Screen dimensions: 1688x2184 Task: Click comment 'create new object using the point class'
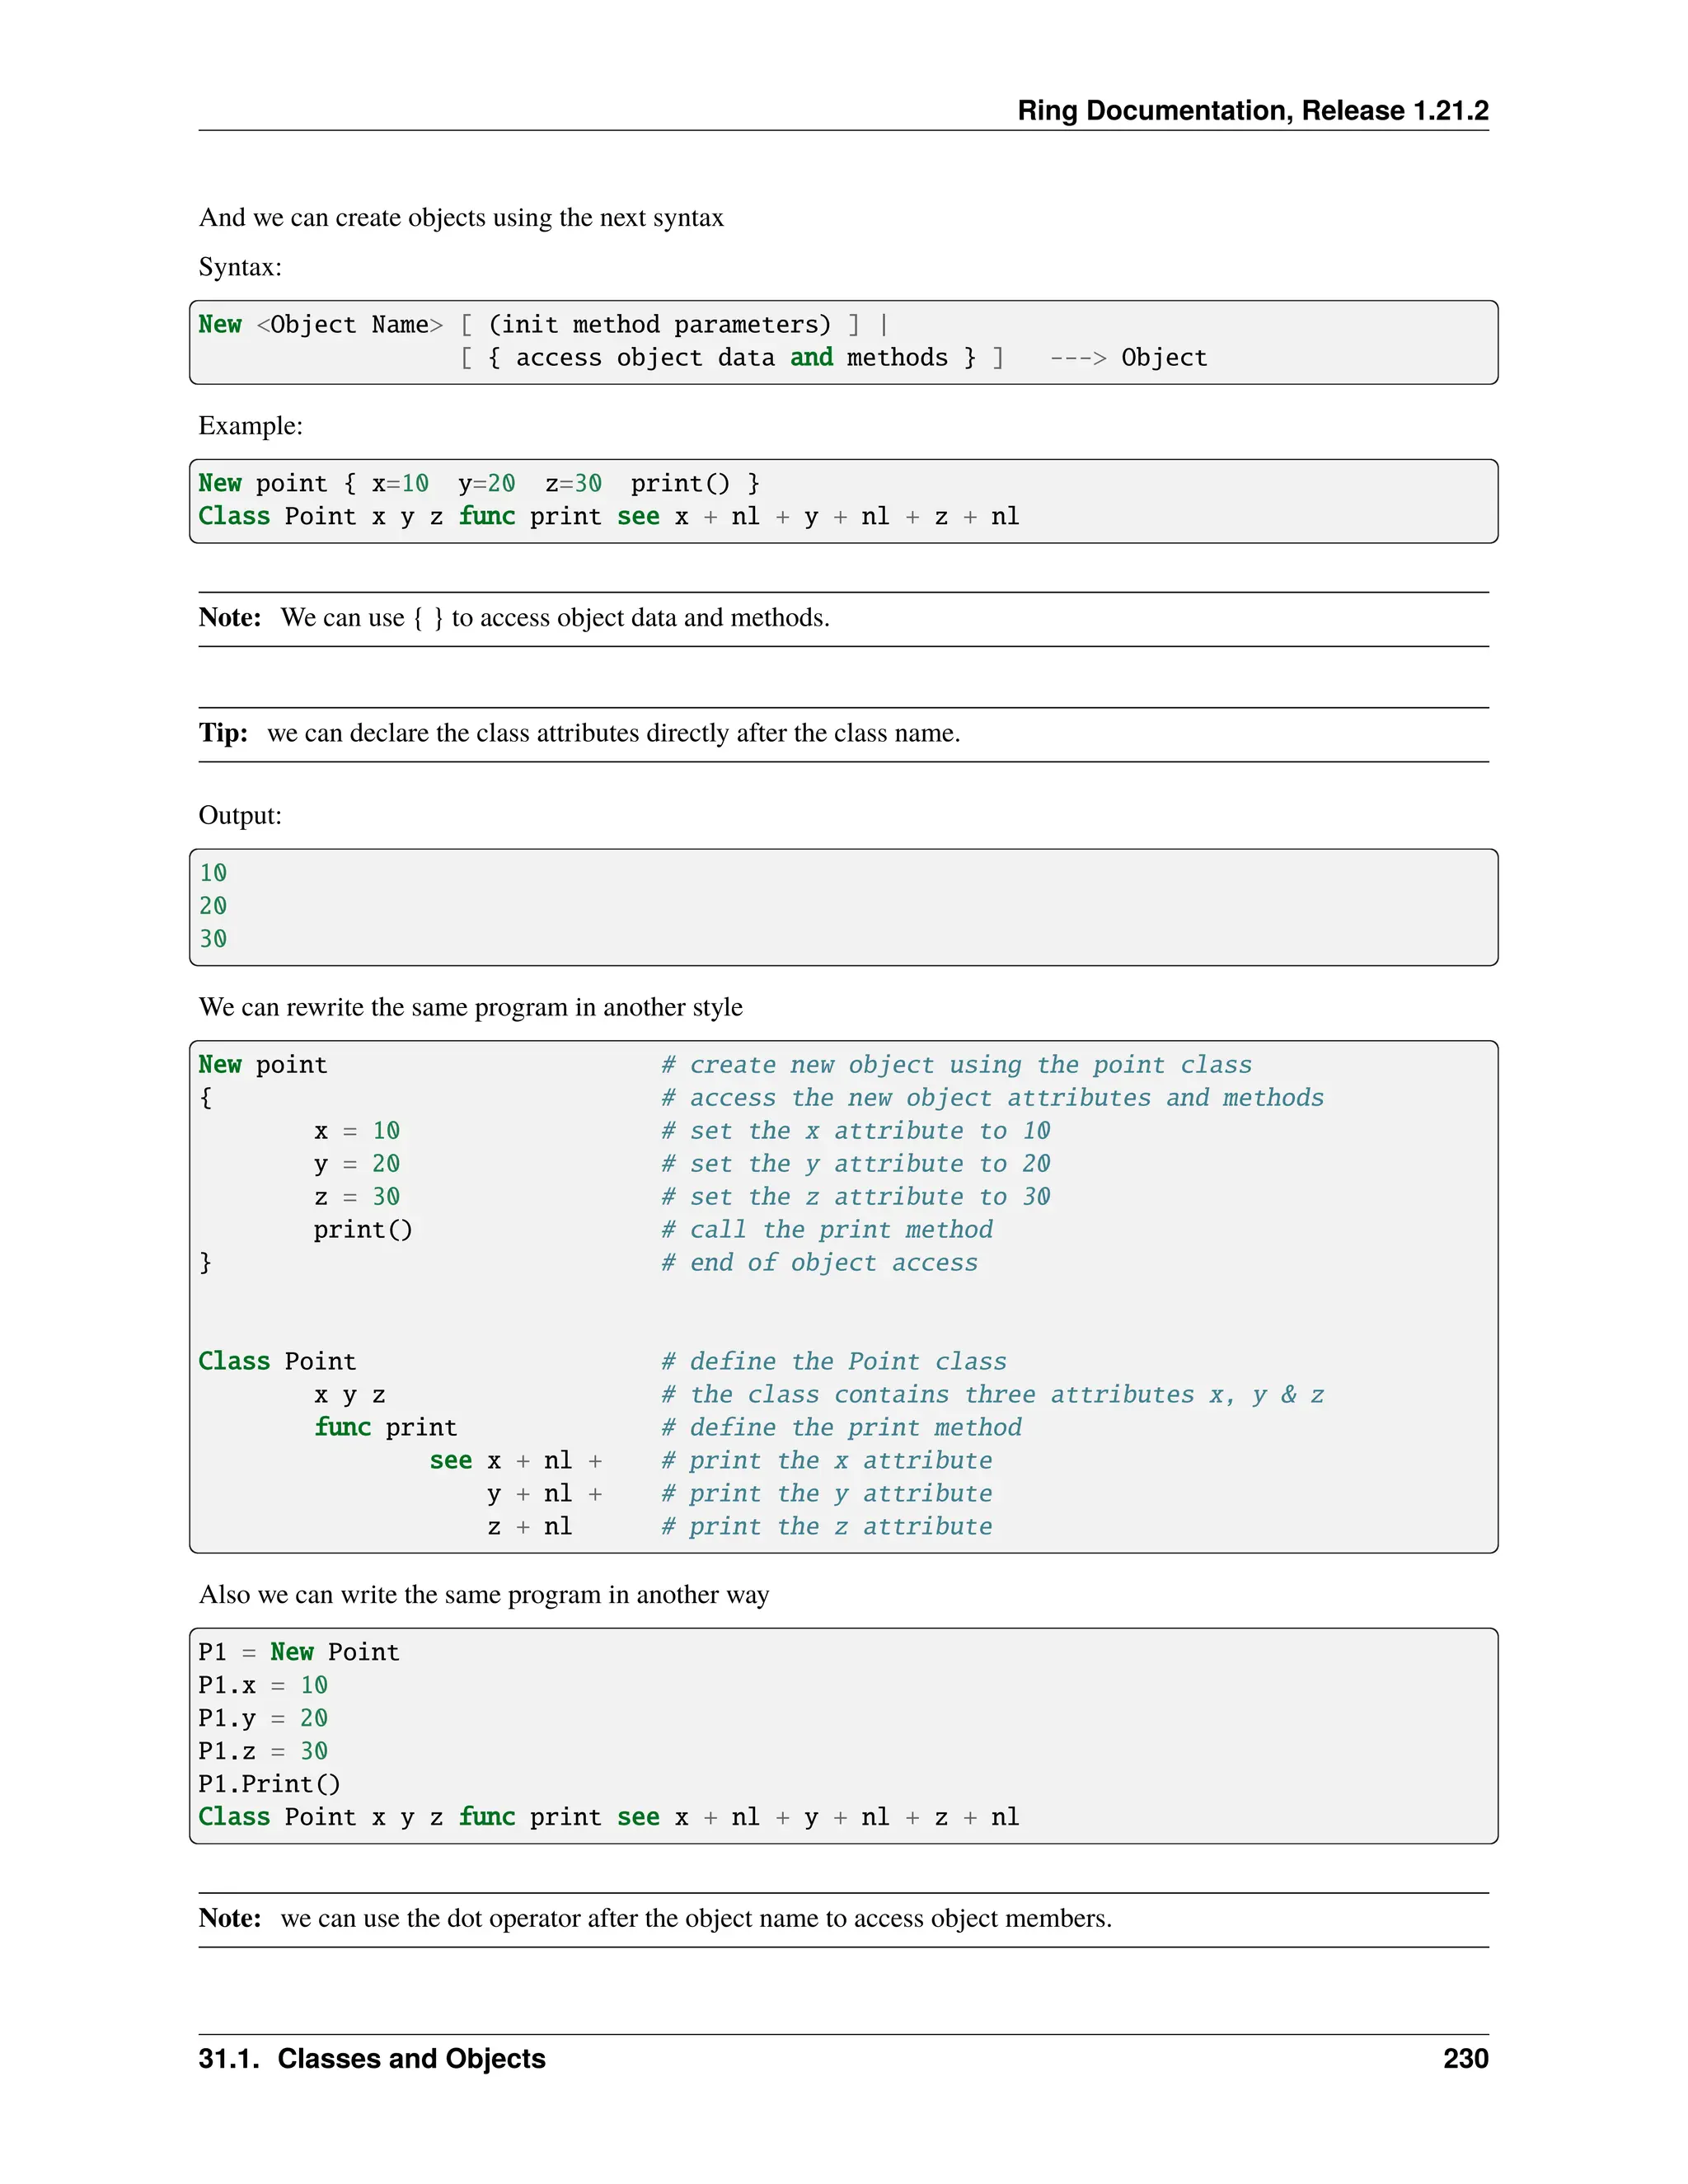point(956,1065)
